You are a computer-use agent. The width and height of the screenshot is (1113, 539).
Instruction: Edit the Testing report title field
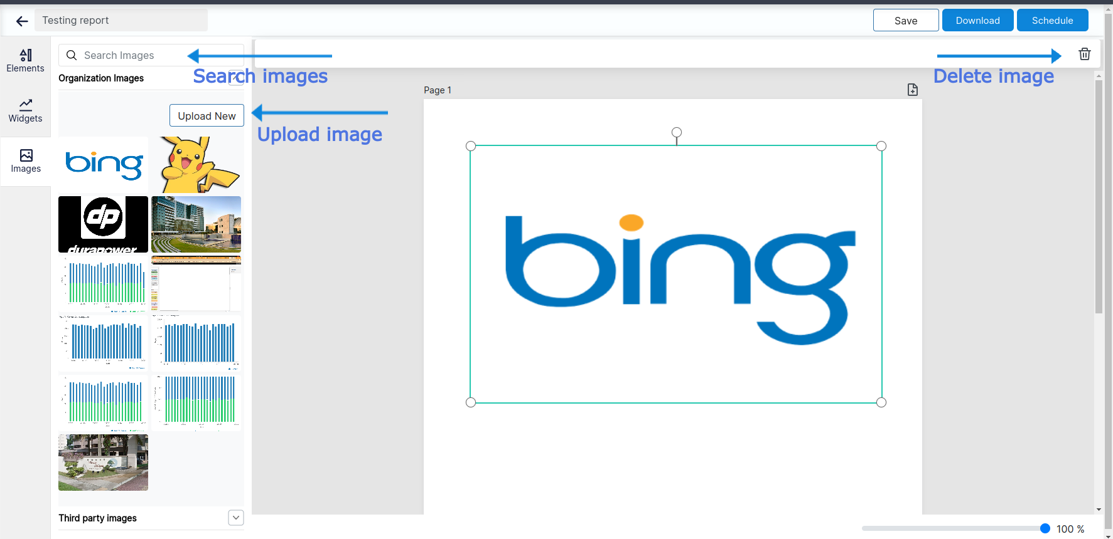[121, 20]
